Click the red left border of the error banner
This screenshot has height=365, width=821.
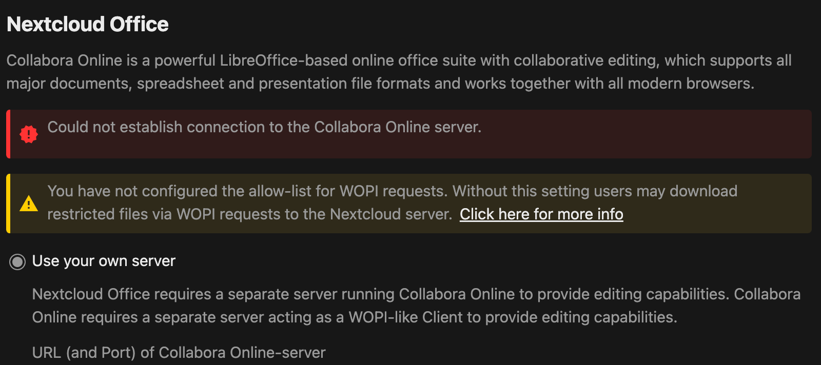tap(8, 134)
